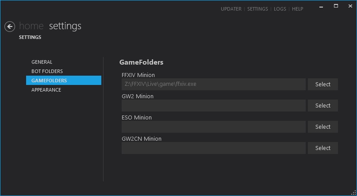Focus the GW2 Minion path field
The height and width of the screenshot is (196, 357).
[213, 105]
